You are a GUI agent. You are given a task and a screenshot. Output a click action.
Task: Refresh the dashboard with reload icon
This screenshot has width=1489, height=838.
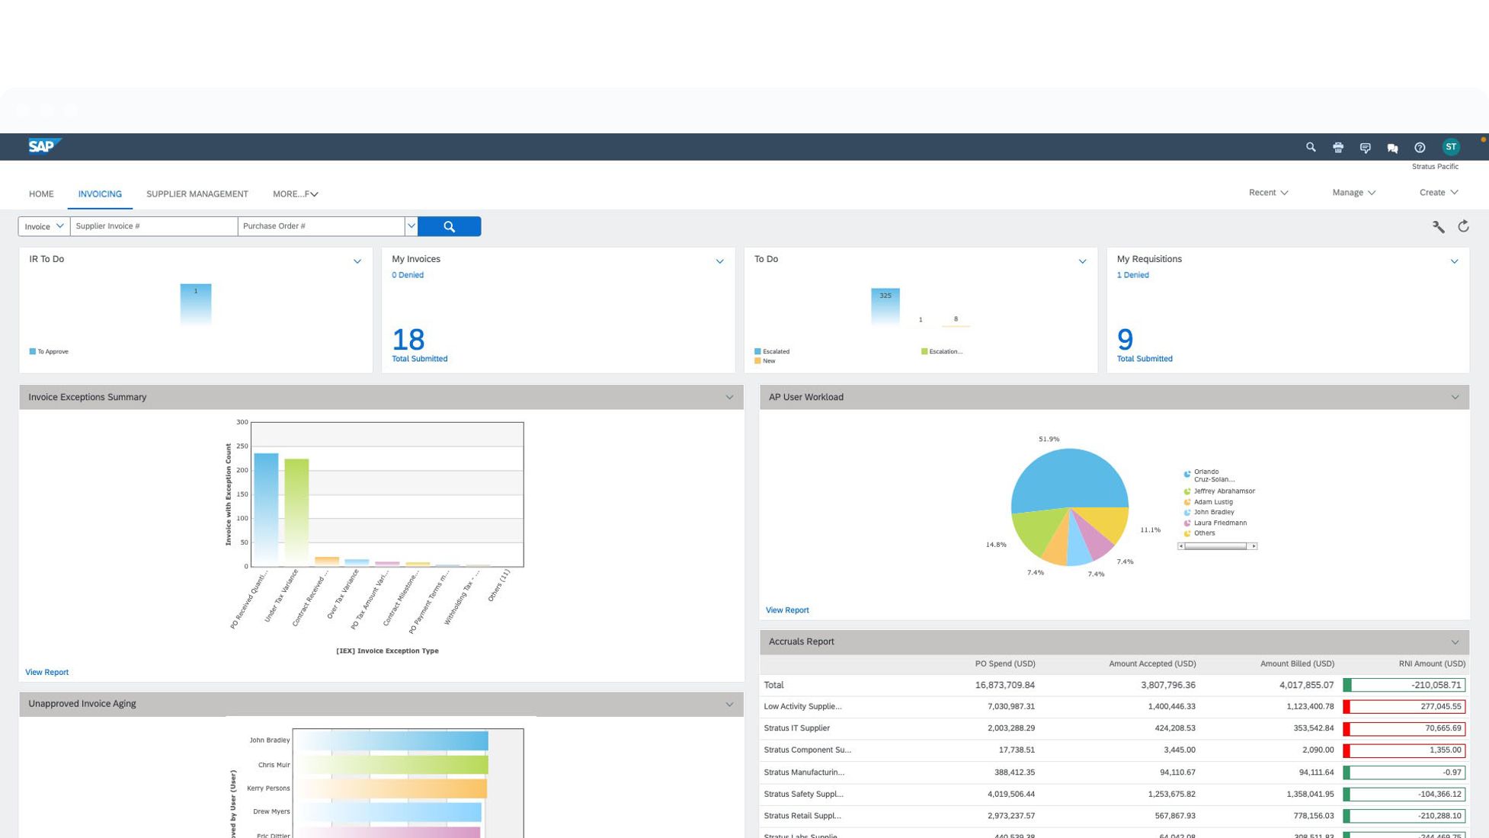(1463, 226)
